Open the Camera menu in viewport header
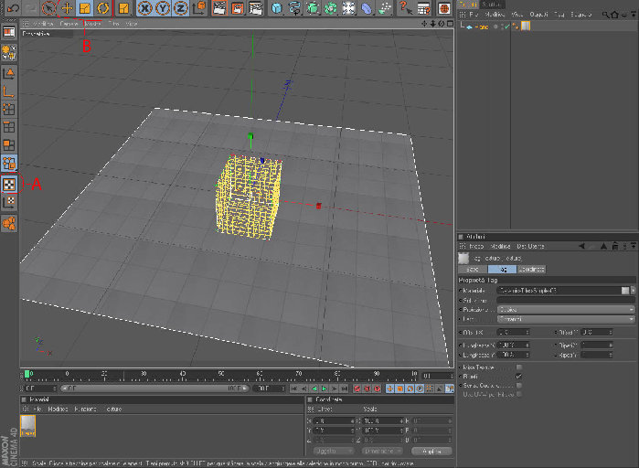 [69, 24]
